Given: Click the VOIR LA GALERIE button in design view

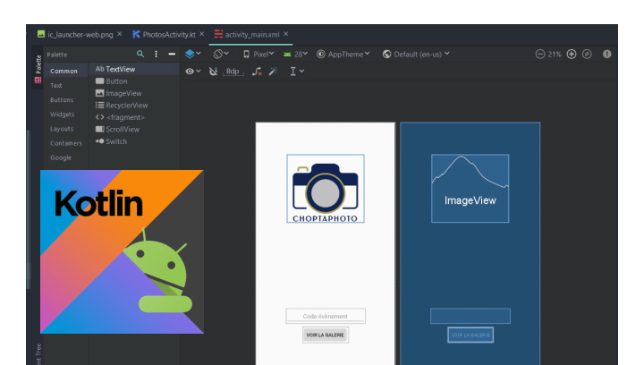Looking at the screenshot, I should pos(326,335).
